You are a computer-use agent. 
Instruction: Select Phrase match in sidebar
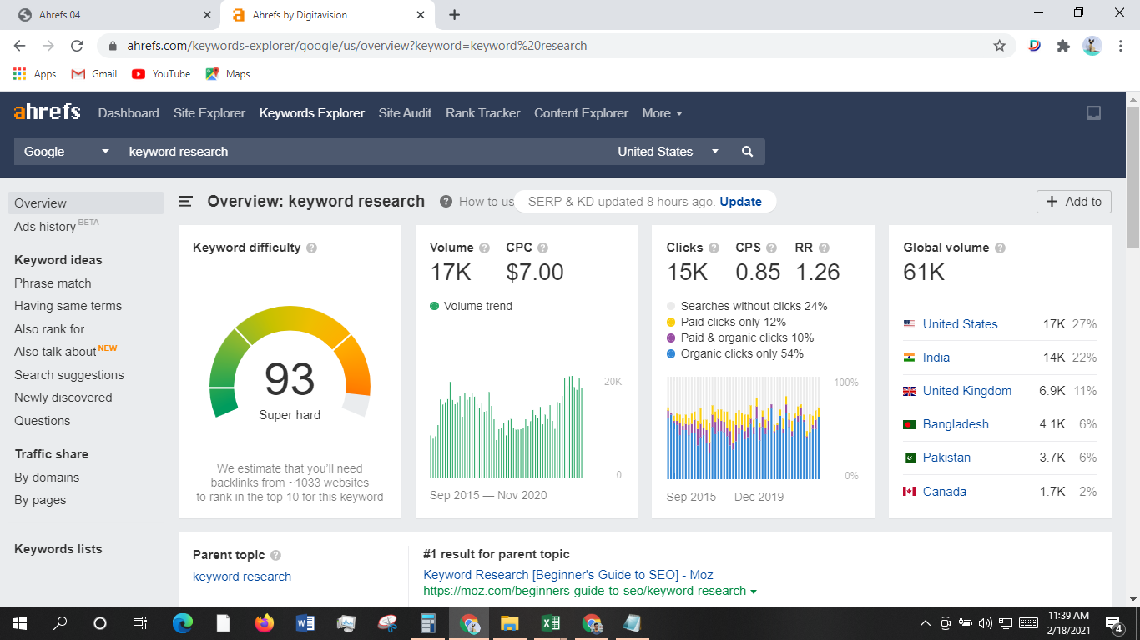(x=53, y=283)
